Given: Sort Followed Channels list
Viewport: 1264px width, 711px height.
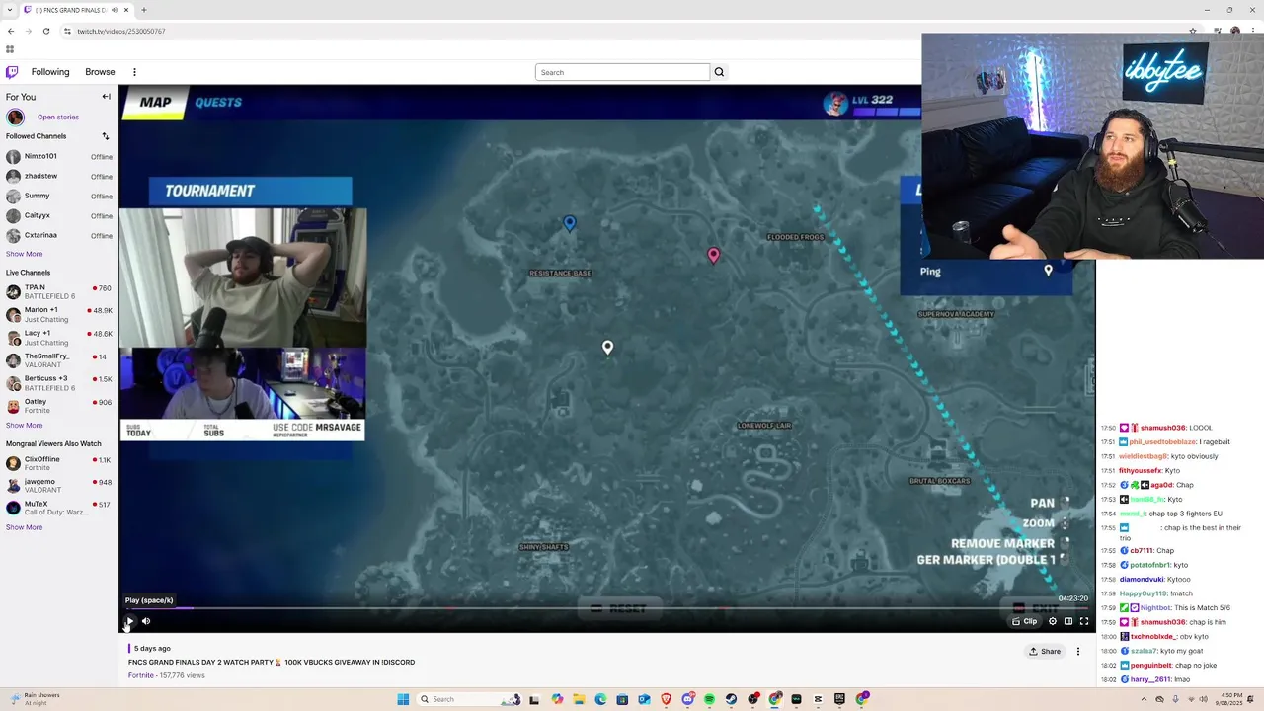Looking at the screenshot, I should pos(106,136).
